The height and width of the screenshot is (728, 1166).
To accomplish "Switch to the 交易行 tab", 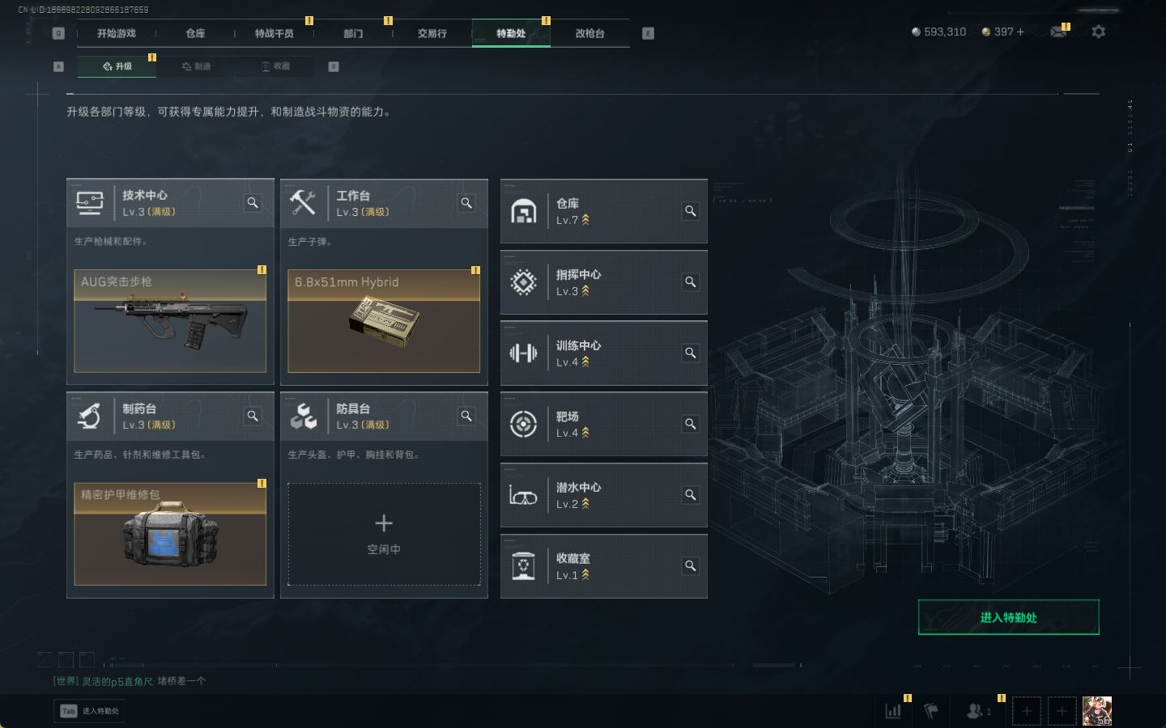I will (432, 33).
